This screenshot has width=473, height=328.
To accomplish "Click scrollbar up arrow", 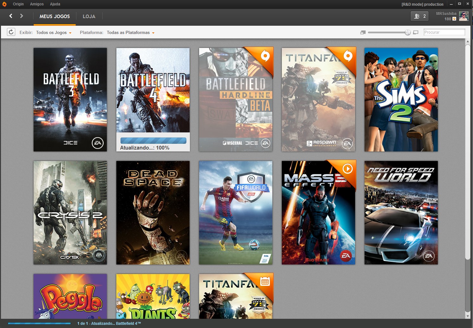I will (x=468, y=41).
